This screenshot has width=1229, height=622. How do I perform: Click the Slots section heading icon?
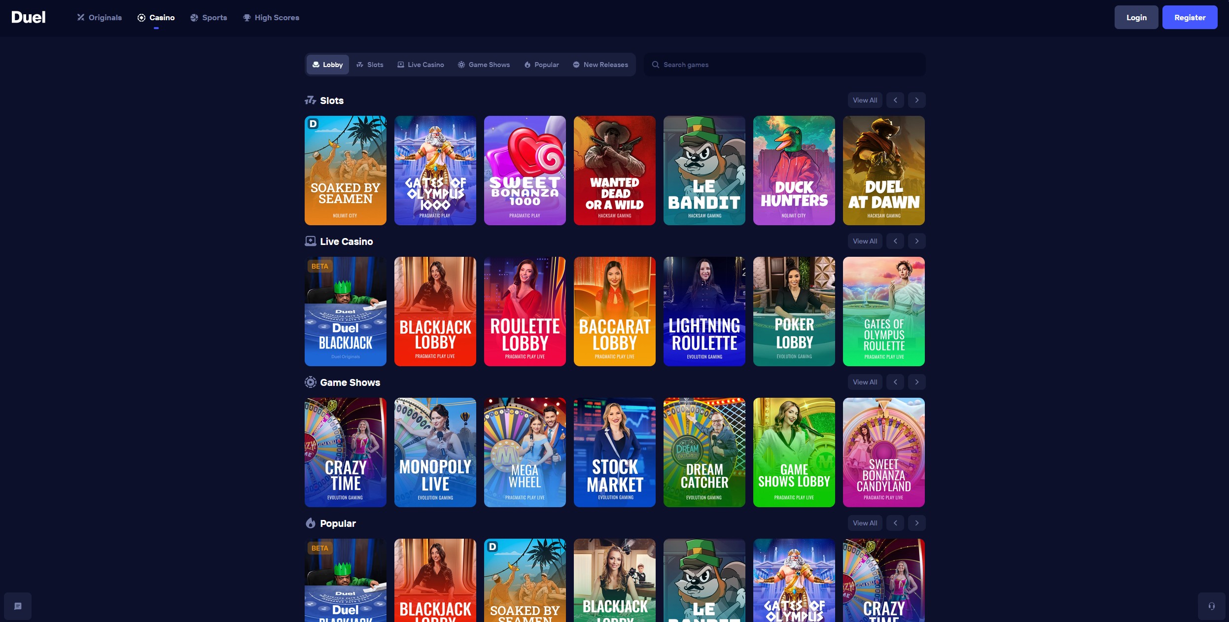[x=310, y=101]
